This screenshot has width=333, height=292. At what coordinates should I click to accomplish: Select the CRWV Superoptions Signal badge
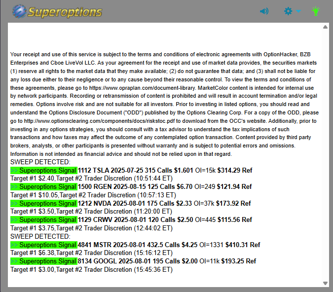pyautogui.click(x=43, y=220)
